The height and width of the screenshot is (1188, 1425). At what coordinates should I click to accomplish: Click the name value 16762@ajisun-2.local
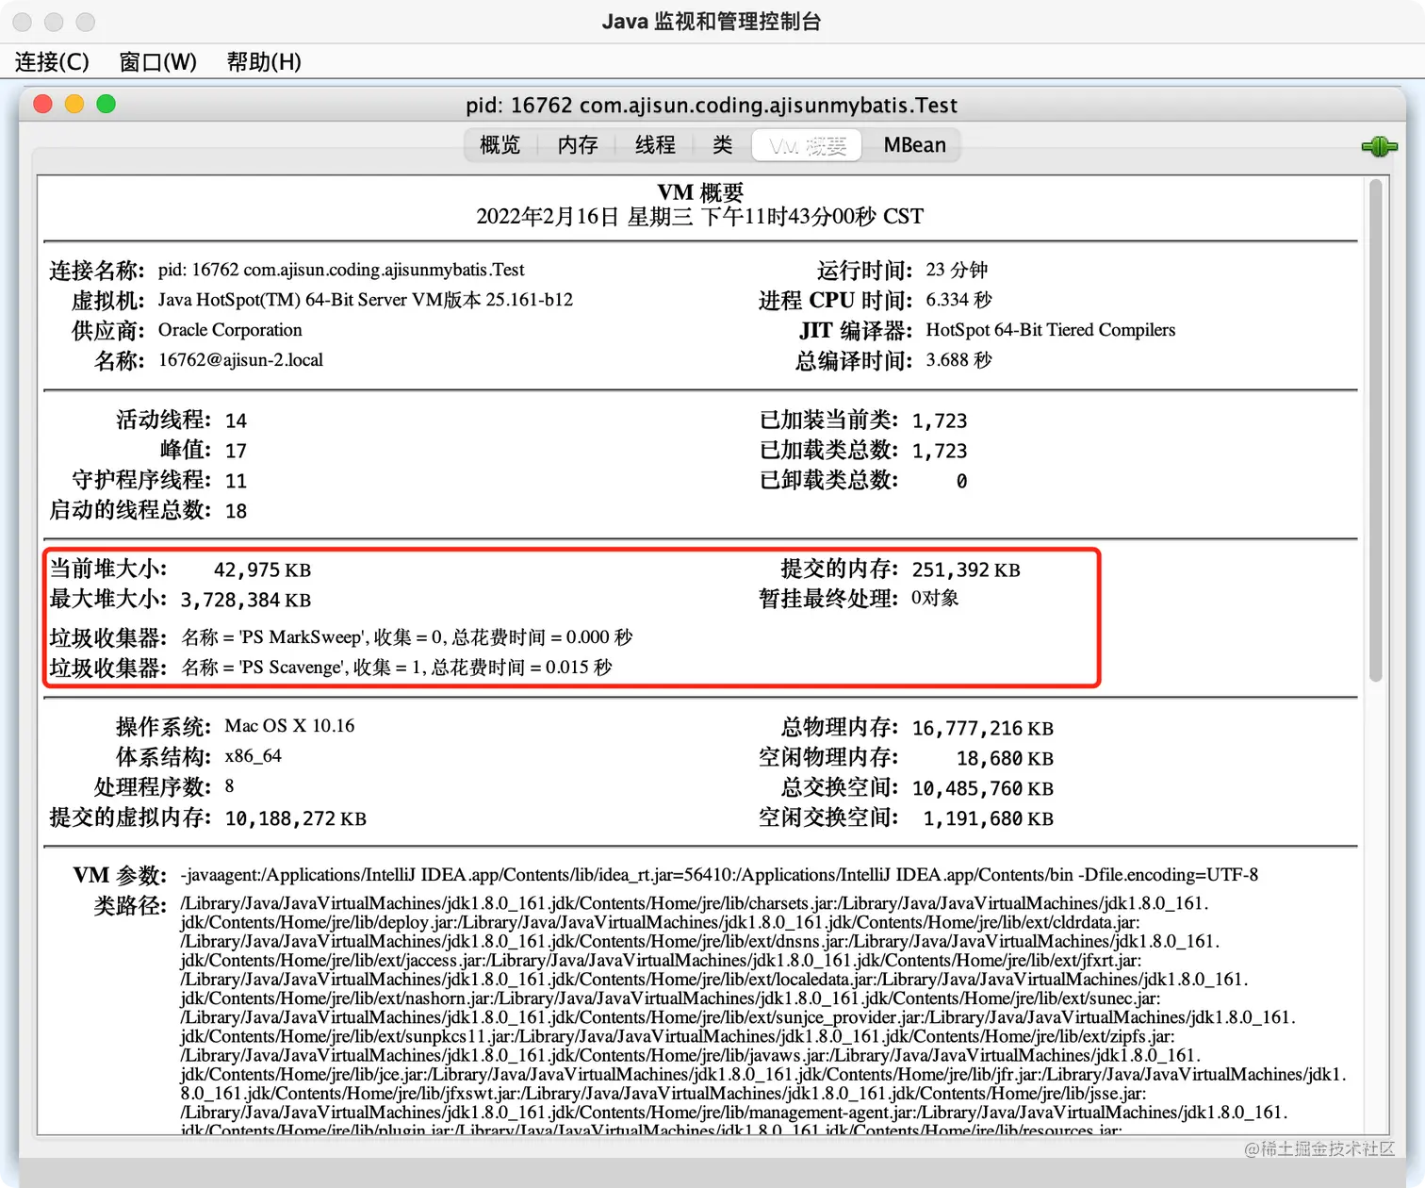(x=240, y=360)
